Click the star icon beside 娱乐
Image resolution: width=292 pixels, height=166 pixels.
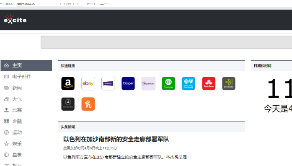pyautogui.click(x=7, y=144)
